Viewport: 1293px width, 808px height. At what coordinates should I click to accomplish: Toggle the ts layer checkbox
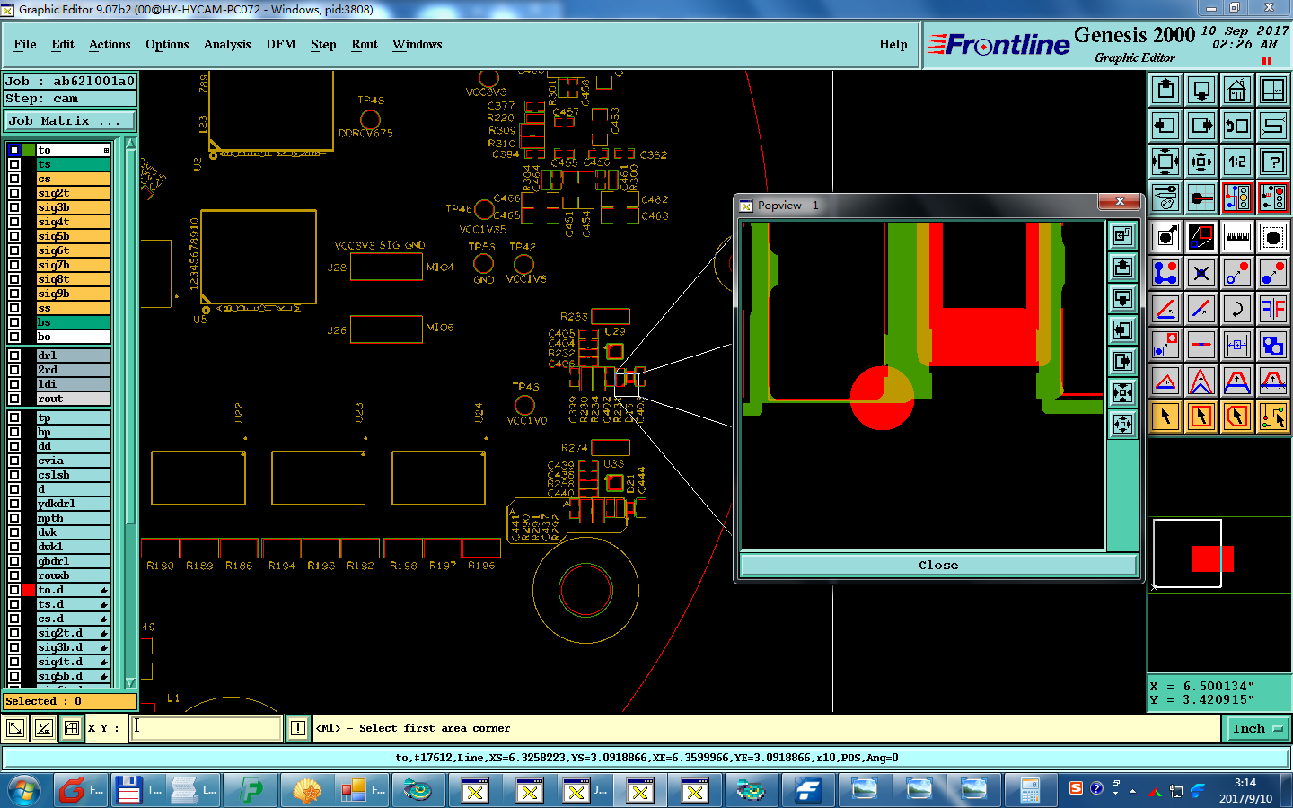pyautogui.click(x=14, y=164)
